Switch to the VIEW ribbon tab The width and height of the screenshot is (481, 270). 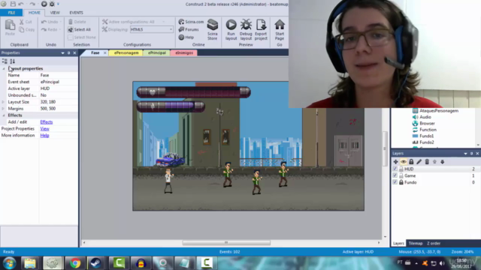pos(55,13)
